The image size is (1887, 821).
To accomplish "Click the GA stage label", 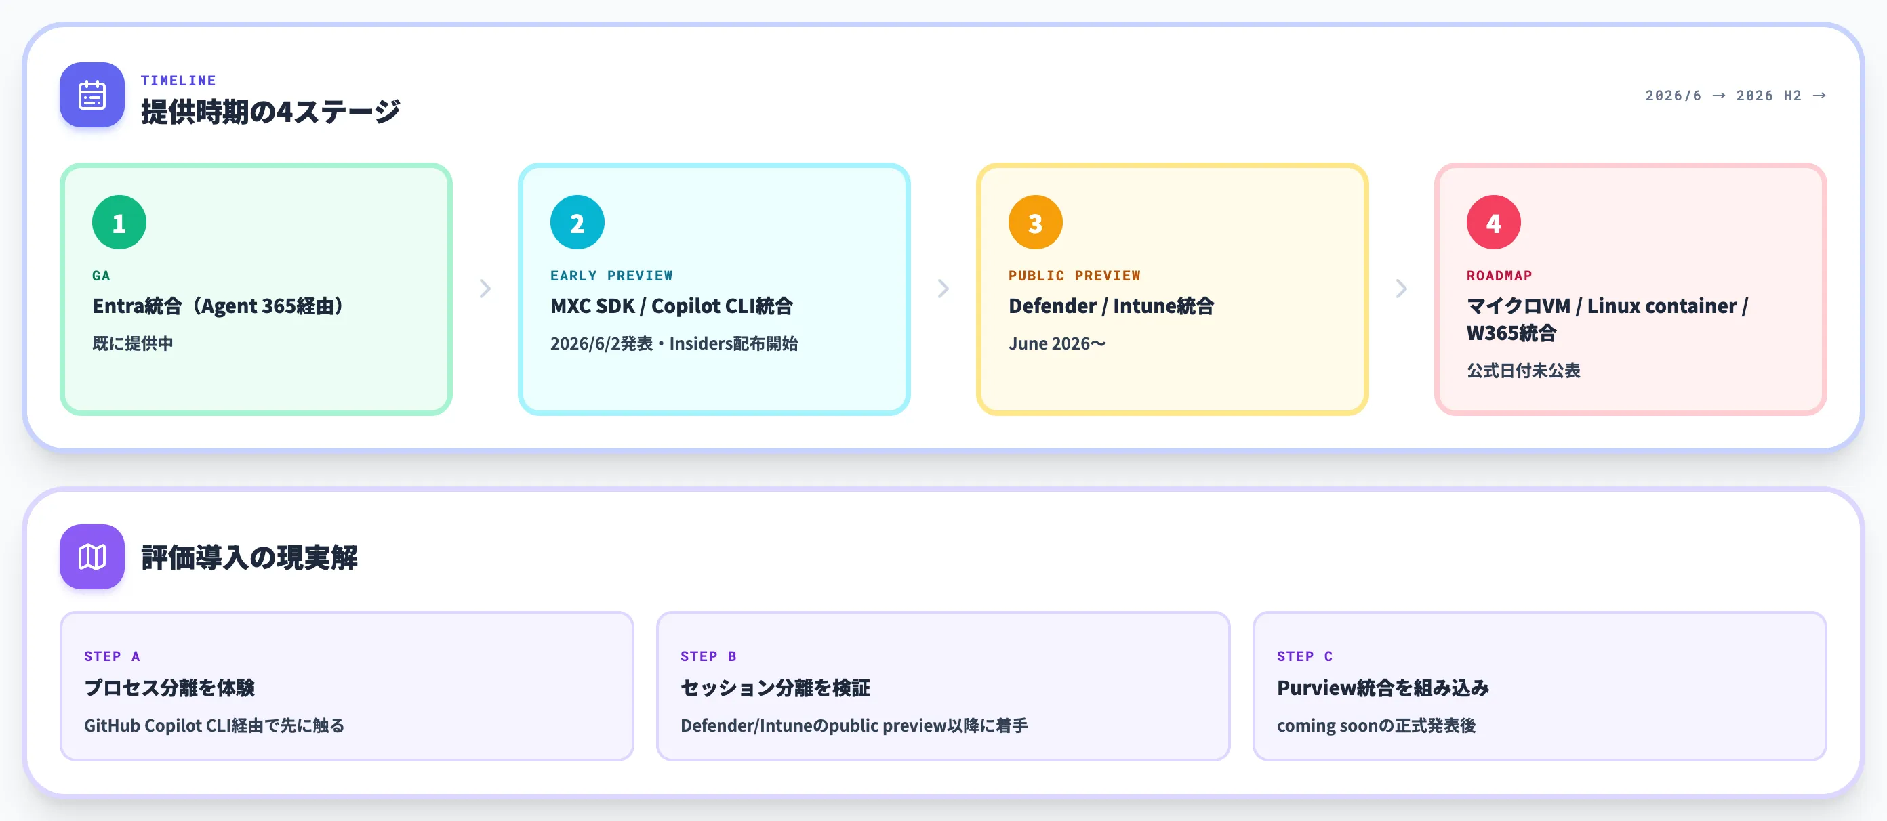I will (x=101, y=276).
